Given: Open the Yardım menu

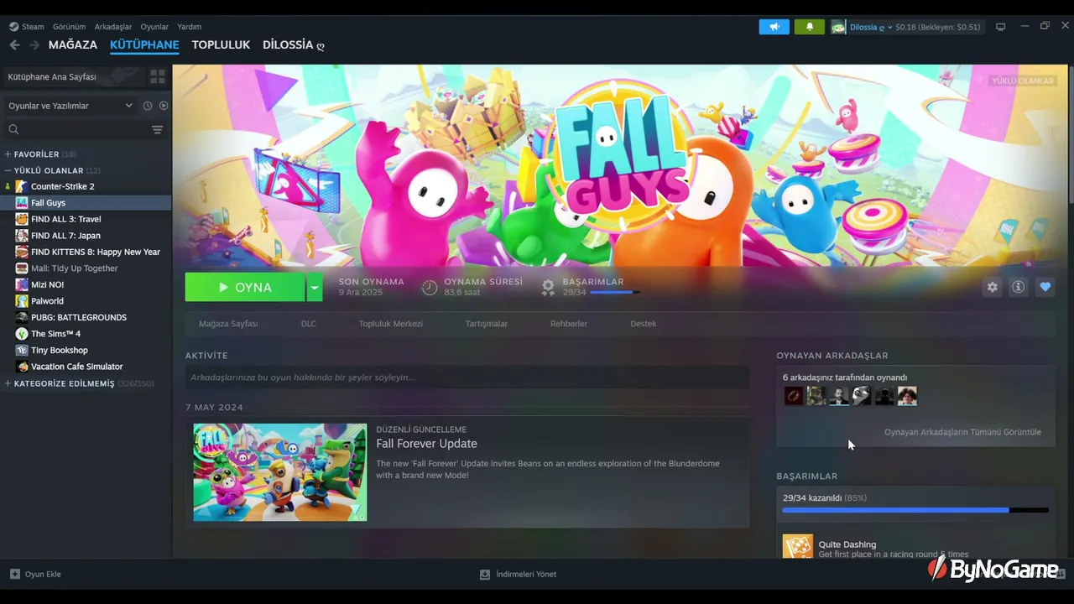Looking at the screenshot, I should point(189,27).
